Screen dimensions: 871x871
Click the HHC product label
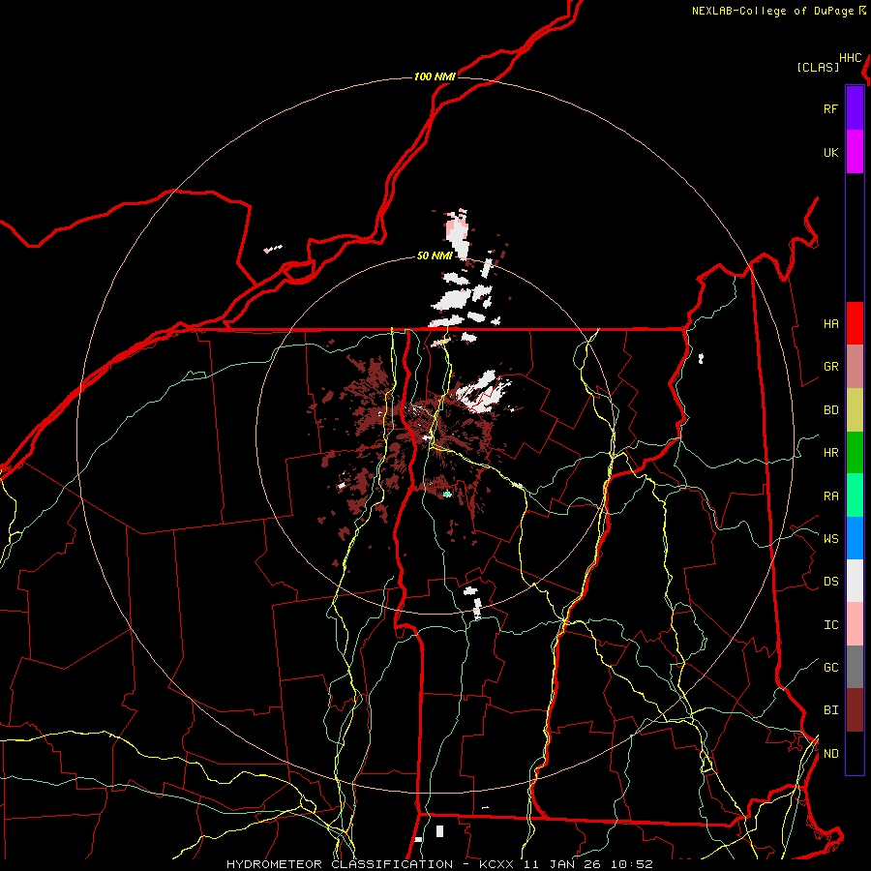(x=851, y=58)
